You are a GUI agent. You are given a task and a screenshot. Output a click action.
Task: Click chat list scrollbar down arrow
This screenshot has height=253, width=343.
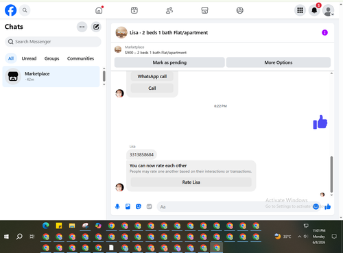click(104, 84)
